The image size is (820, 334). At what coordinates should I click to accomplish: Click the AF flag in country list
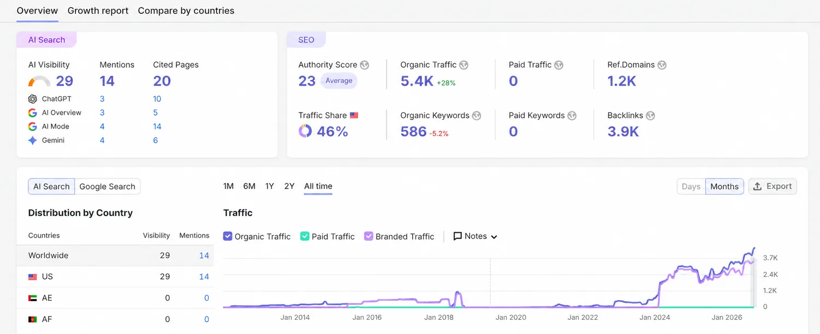tap(33, 319)
